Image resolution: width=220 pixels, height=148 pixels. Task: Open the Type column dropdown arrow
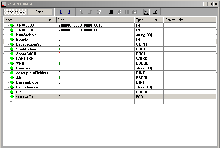point(156,20)
